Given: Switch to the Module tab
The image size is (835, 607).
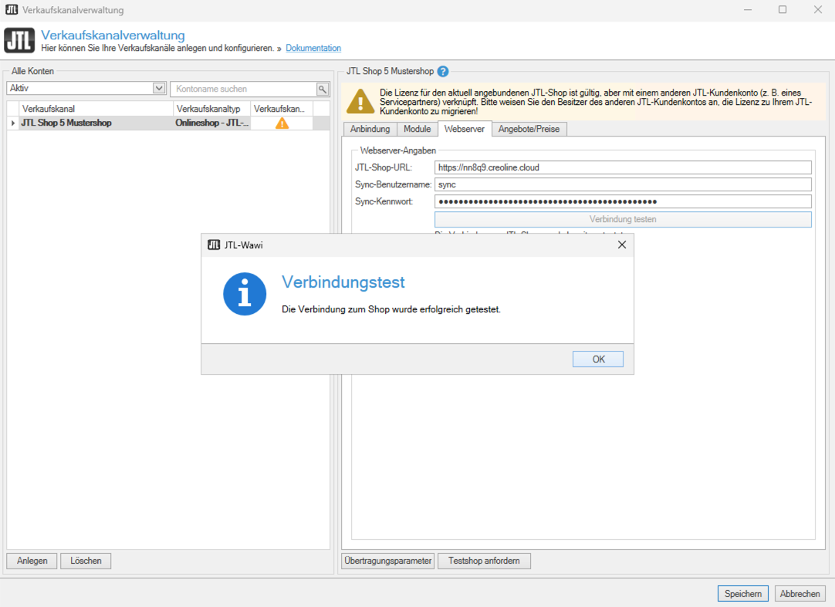Looking at the screenshot, I should click(x=417, y=129).
